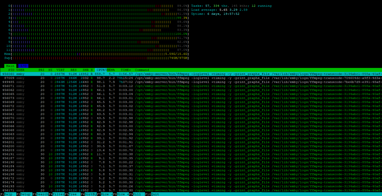Select process row with PID 456063
The width and height of the screenshot is (382, 196).
pos(191,134)
